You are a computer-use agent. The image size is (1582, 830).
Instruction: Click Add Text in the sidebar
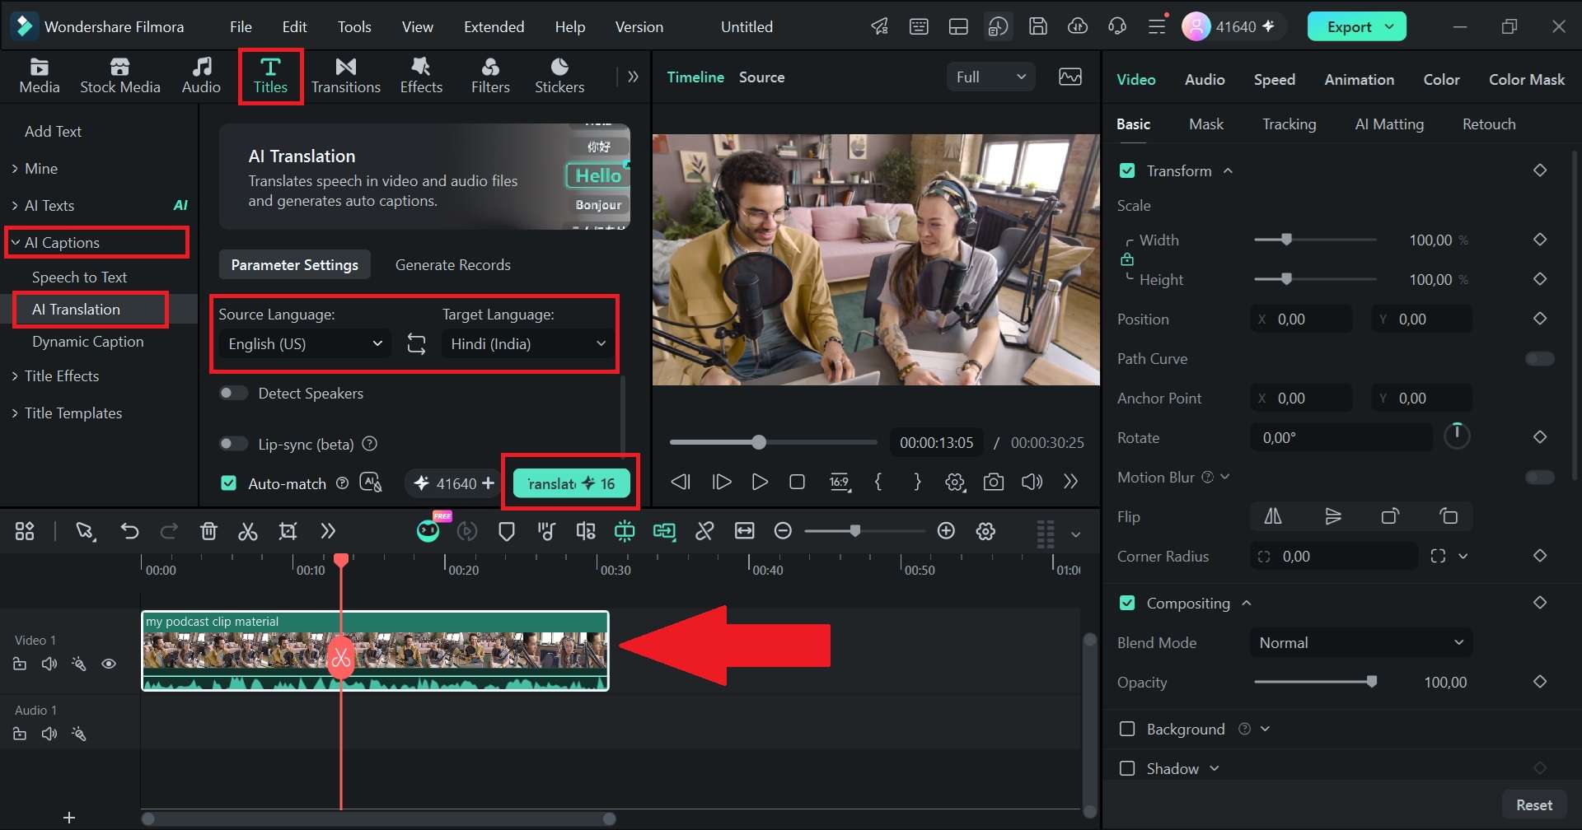(53, 131)
